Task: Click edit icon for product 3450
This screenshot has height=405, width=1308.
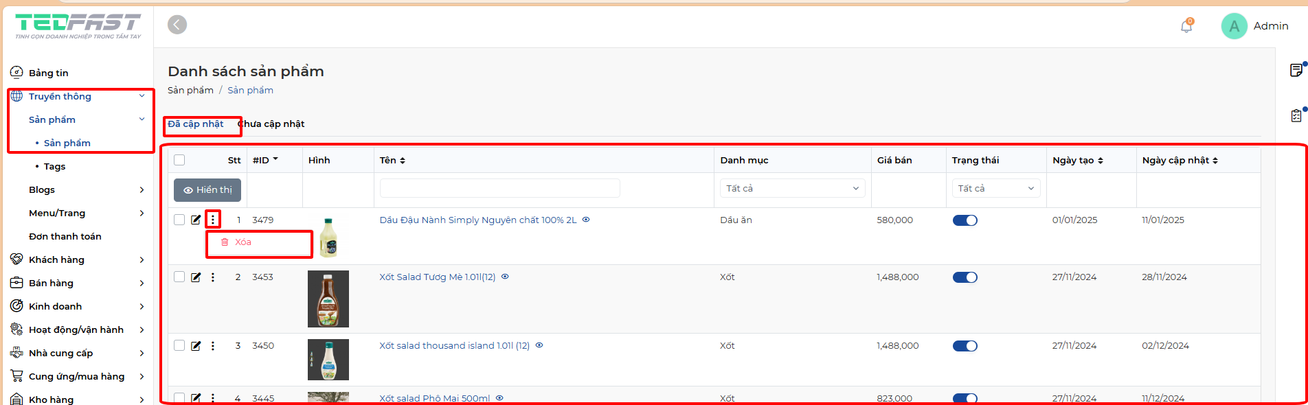Action: pyautogui.click(x=196, y=346)
